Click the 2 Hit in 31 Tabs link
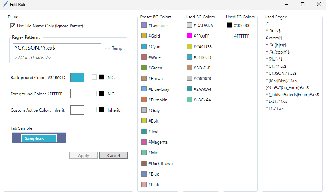 [33, 57]
